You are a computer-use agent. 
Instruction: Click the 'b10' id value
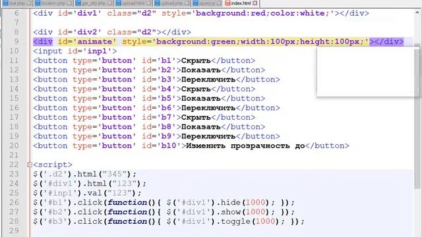click(x=169, y=146)
